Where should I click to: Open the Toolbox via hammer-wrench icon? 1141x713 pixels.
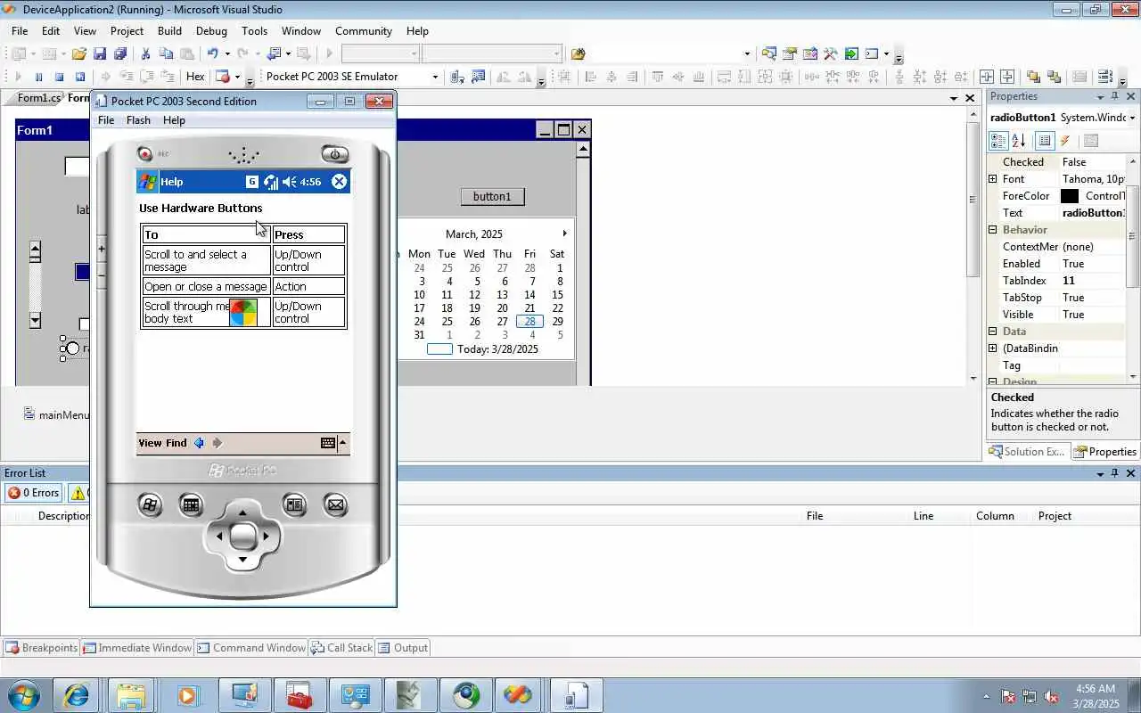(x=831, y=53)
